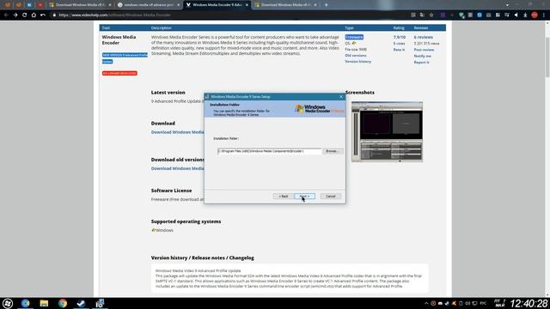Click Download Windows Media link under old versions
The width and height of the screenshot is (550, 309).
[x=178, y=168]
